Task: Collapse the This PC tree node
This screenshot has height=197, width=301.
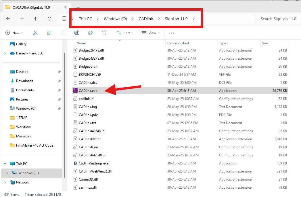Action: coord(5,164)
